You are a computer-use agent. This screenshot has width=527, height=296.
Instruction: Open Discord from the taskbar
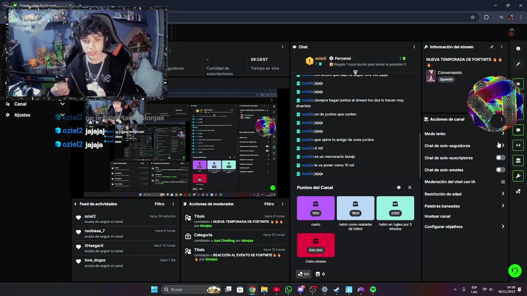click(x=301, y=289)
